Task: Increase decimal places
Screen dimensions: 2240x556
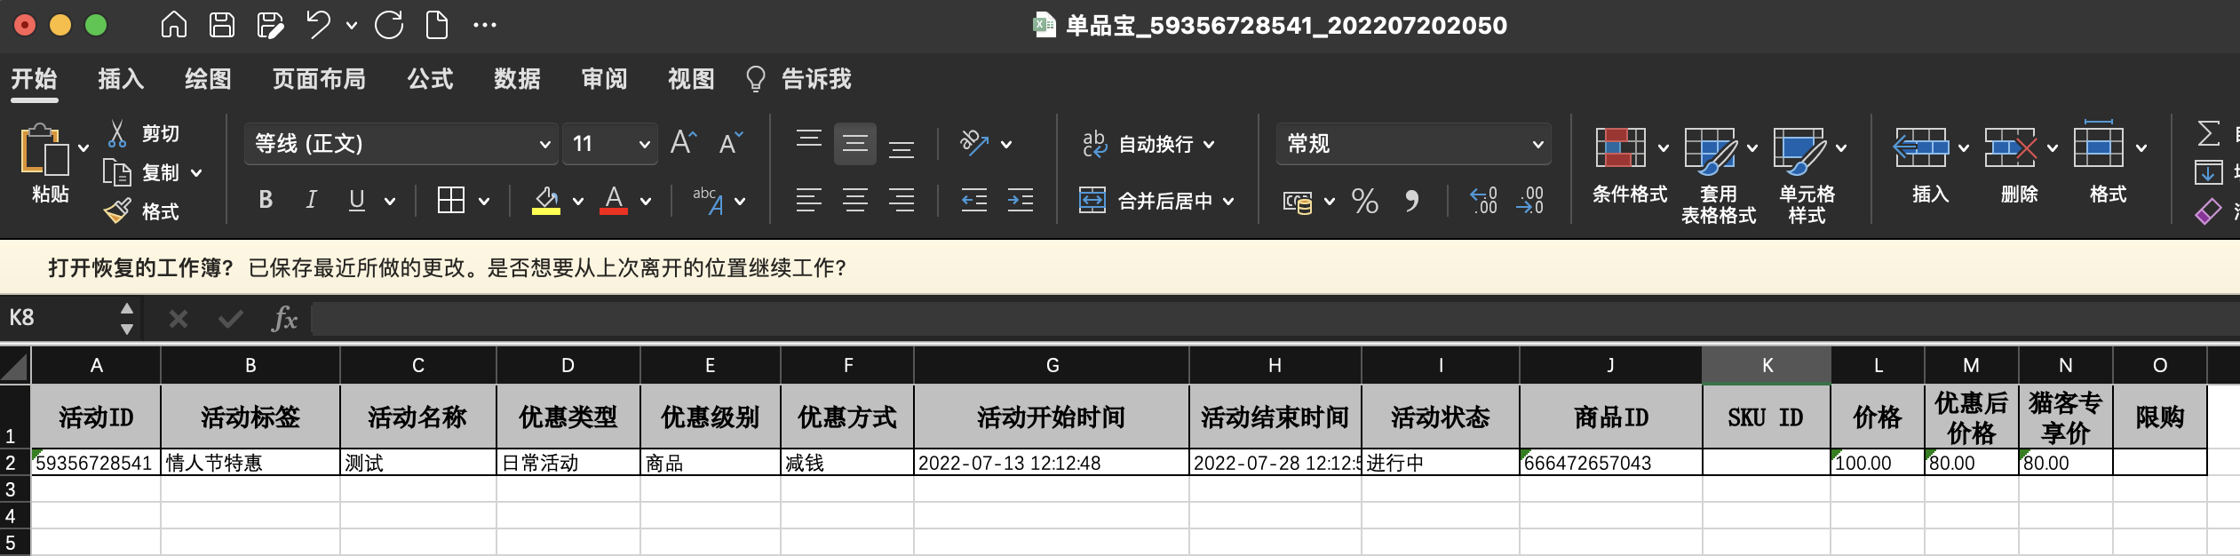Action: (1483, 201)
